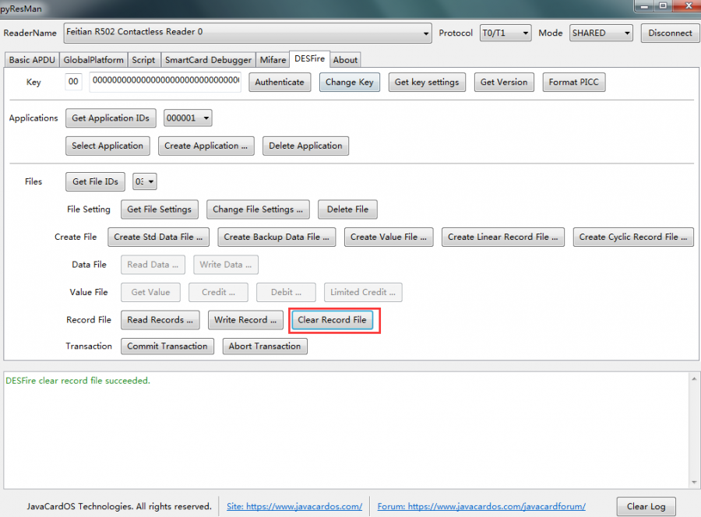This screenshot has width=701, height=517.
Task: Click Create Std Data File button
Action: pyautogui.click(x=158, y=237)
